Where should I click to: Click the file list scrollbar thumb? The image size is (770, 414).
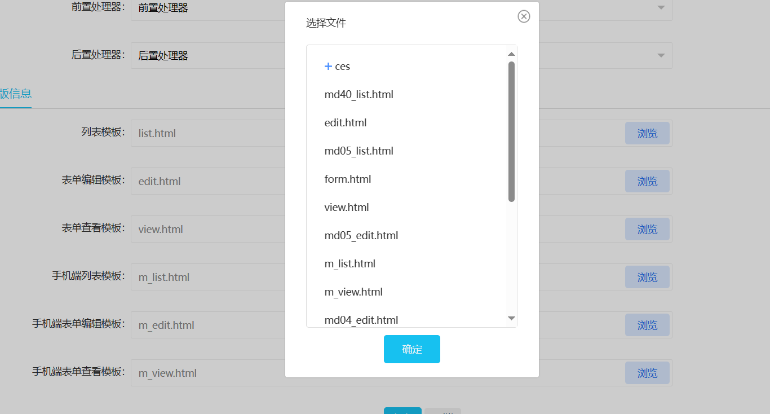pos(511,131)
